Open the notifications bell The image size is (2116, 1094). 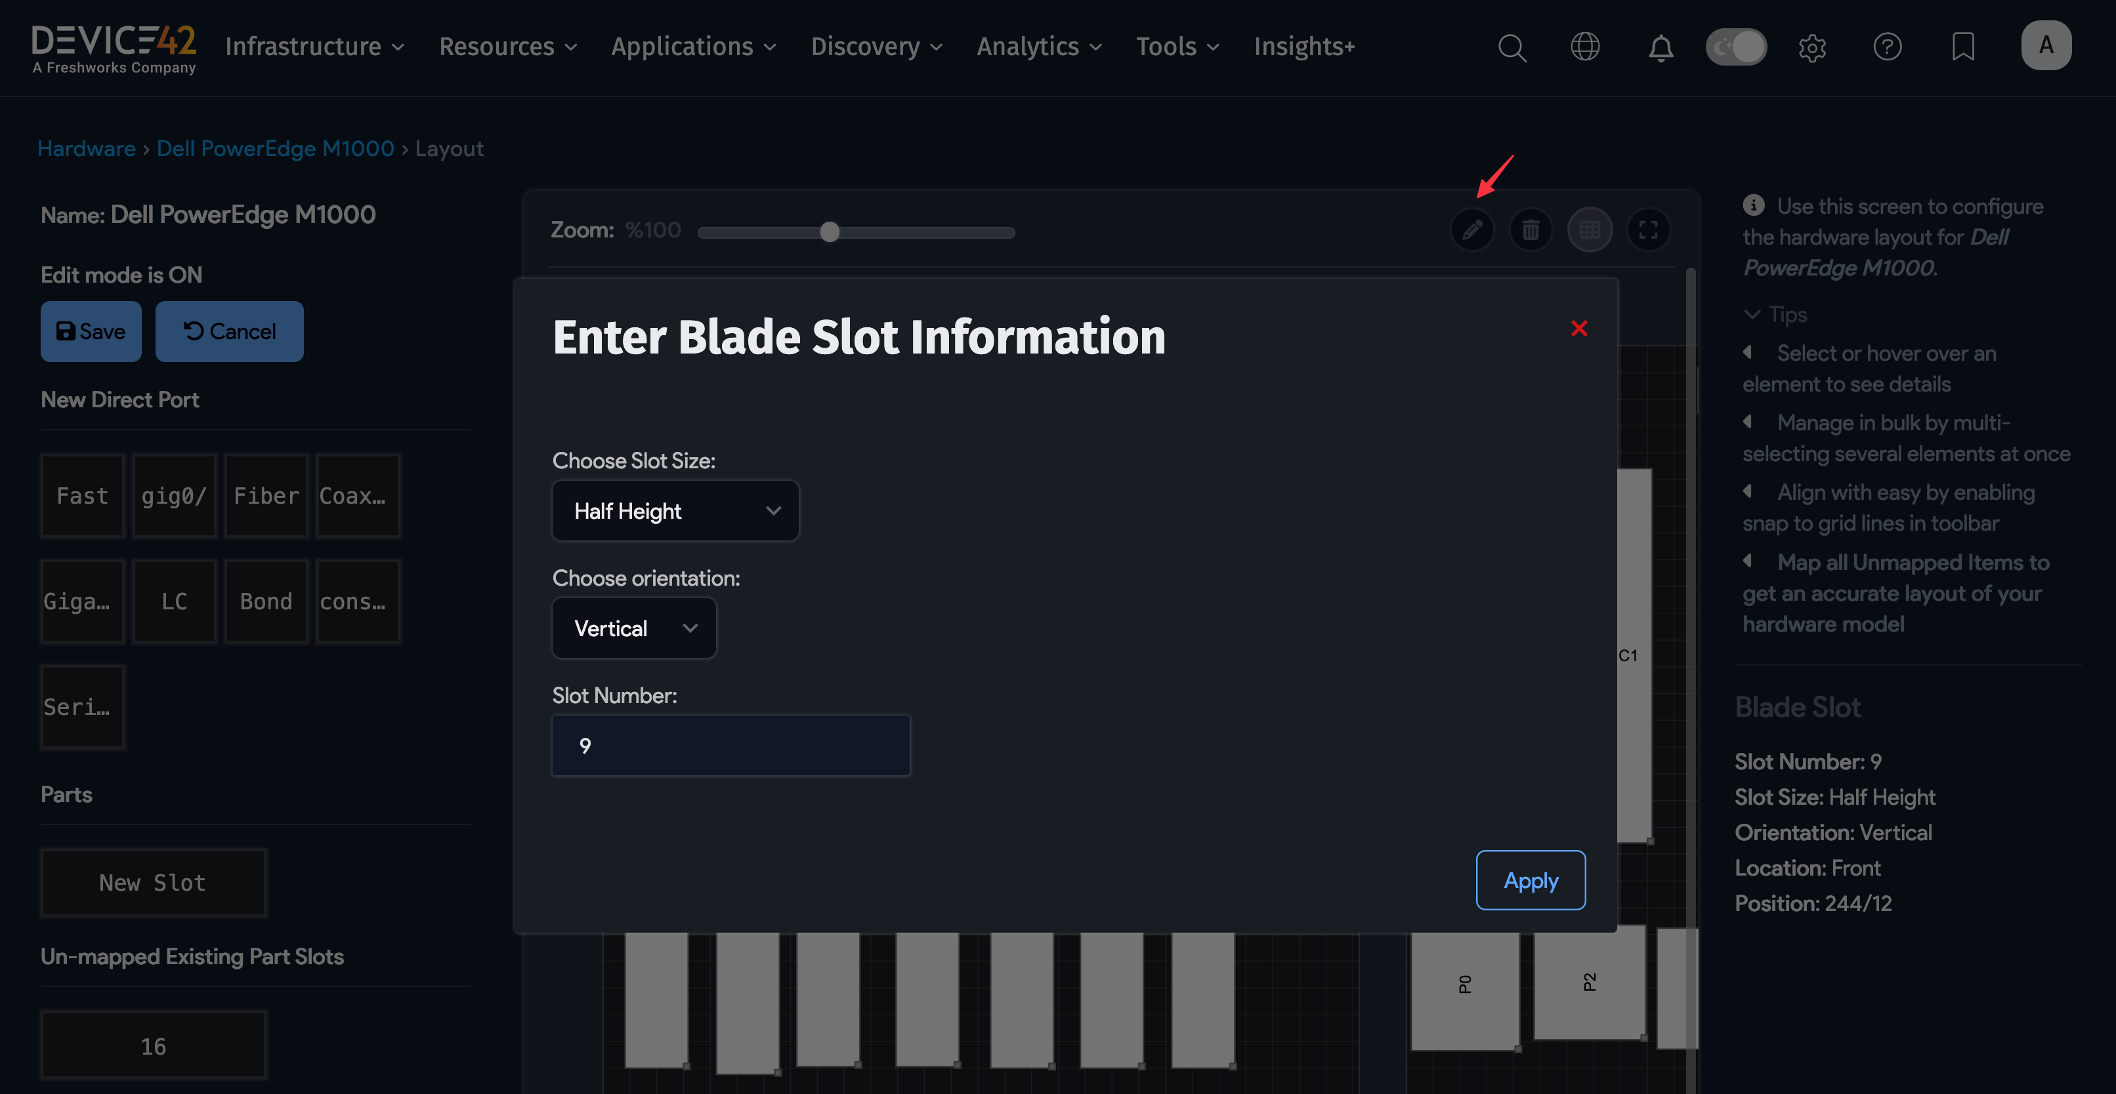pos(1661,48)
